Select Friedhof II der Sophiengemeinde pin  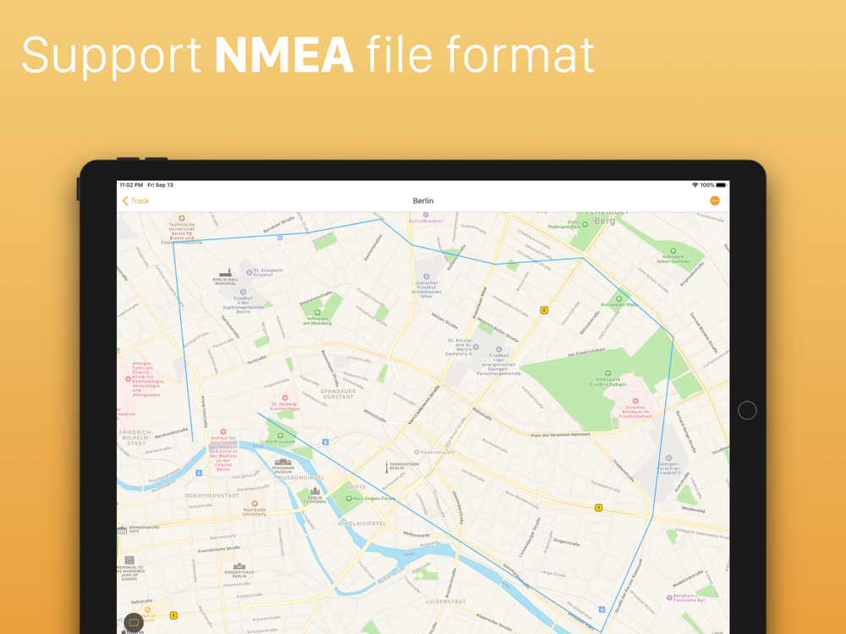coord(243,292)
